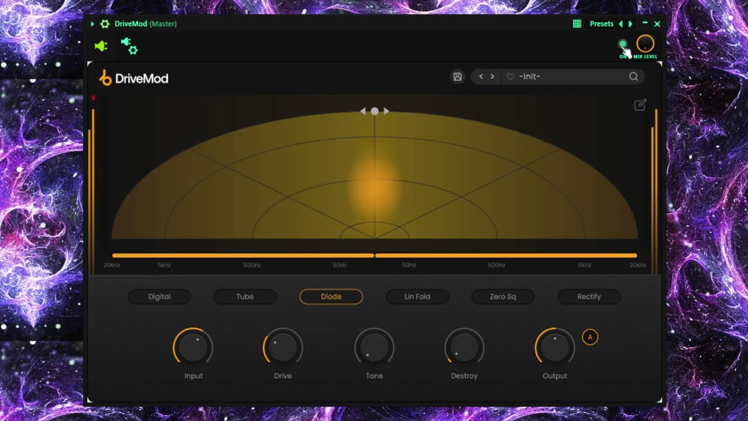Click the Output knob
This screenshot has width=748, height=421.
point(555,347)
